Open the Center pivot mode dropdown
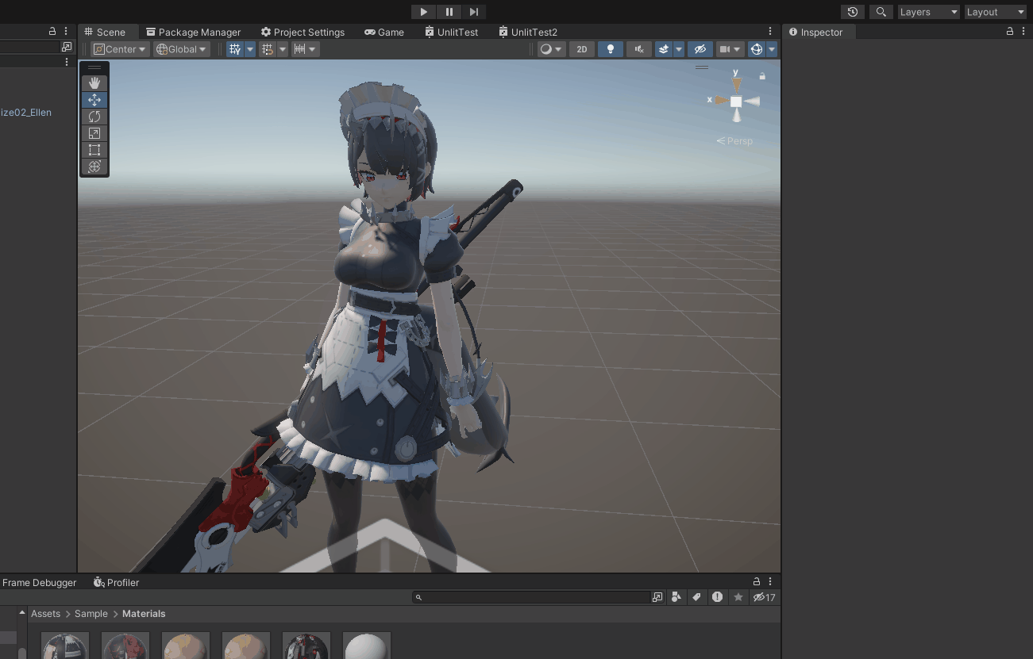The image size is (1033, 659). pyautogui.click(x=120, y=49)
